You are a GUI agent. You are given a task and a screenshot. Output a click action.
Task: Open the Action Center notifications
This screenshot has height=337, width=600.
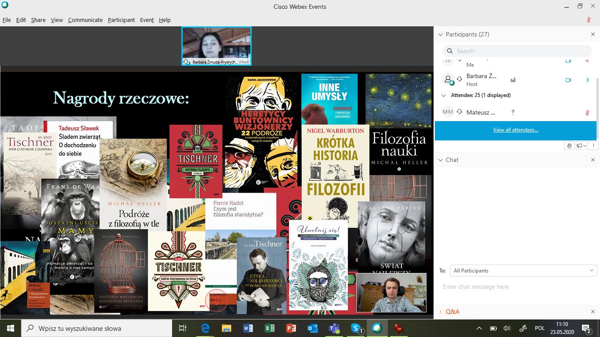click(x=586, y=328)
